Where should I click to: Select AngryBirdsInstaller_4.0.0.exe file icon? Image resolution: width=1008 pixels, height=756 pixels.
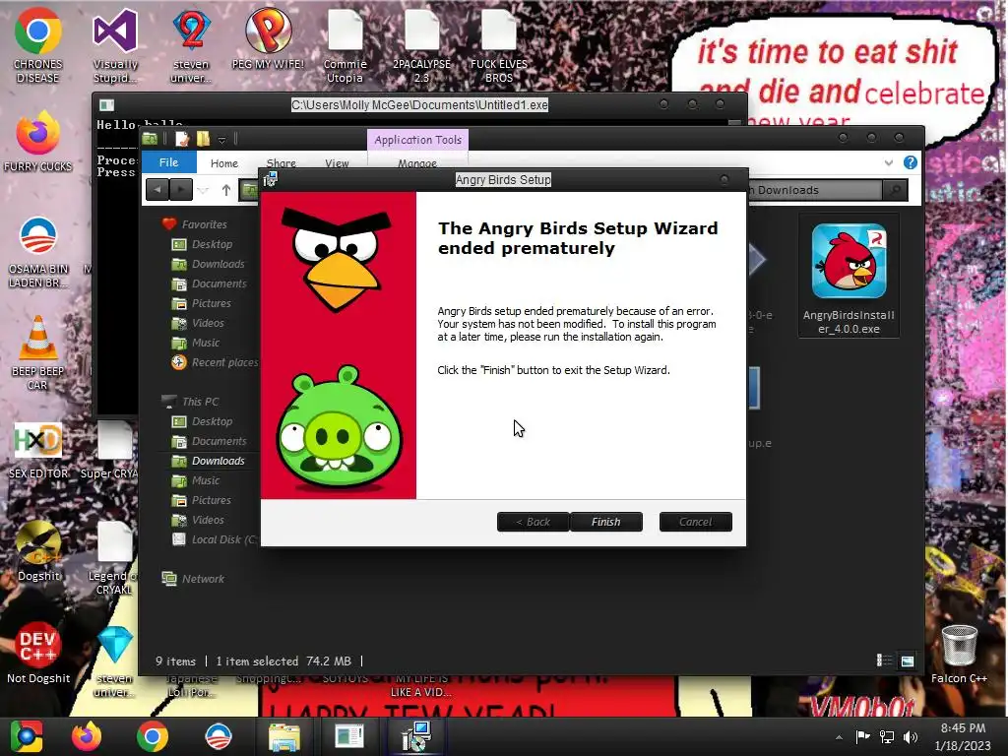(849, 277)
